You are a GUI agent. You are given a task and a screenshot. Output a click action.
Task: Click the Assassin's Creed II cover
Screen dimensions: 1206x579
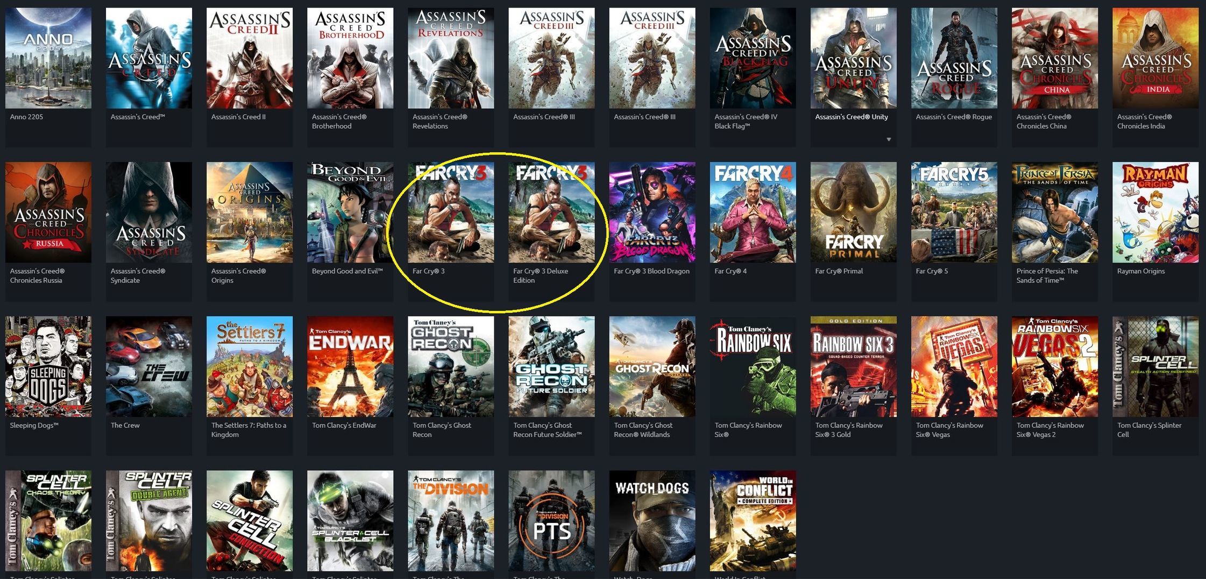[x=250, y=58]
